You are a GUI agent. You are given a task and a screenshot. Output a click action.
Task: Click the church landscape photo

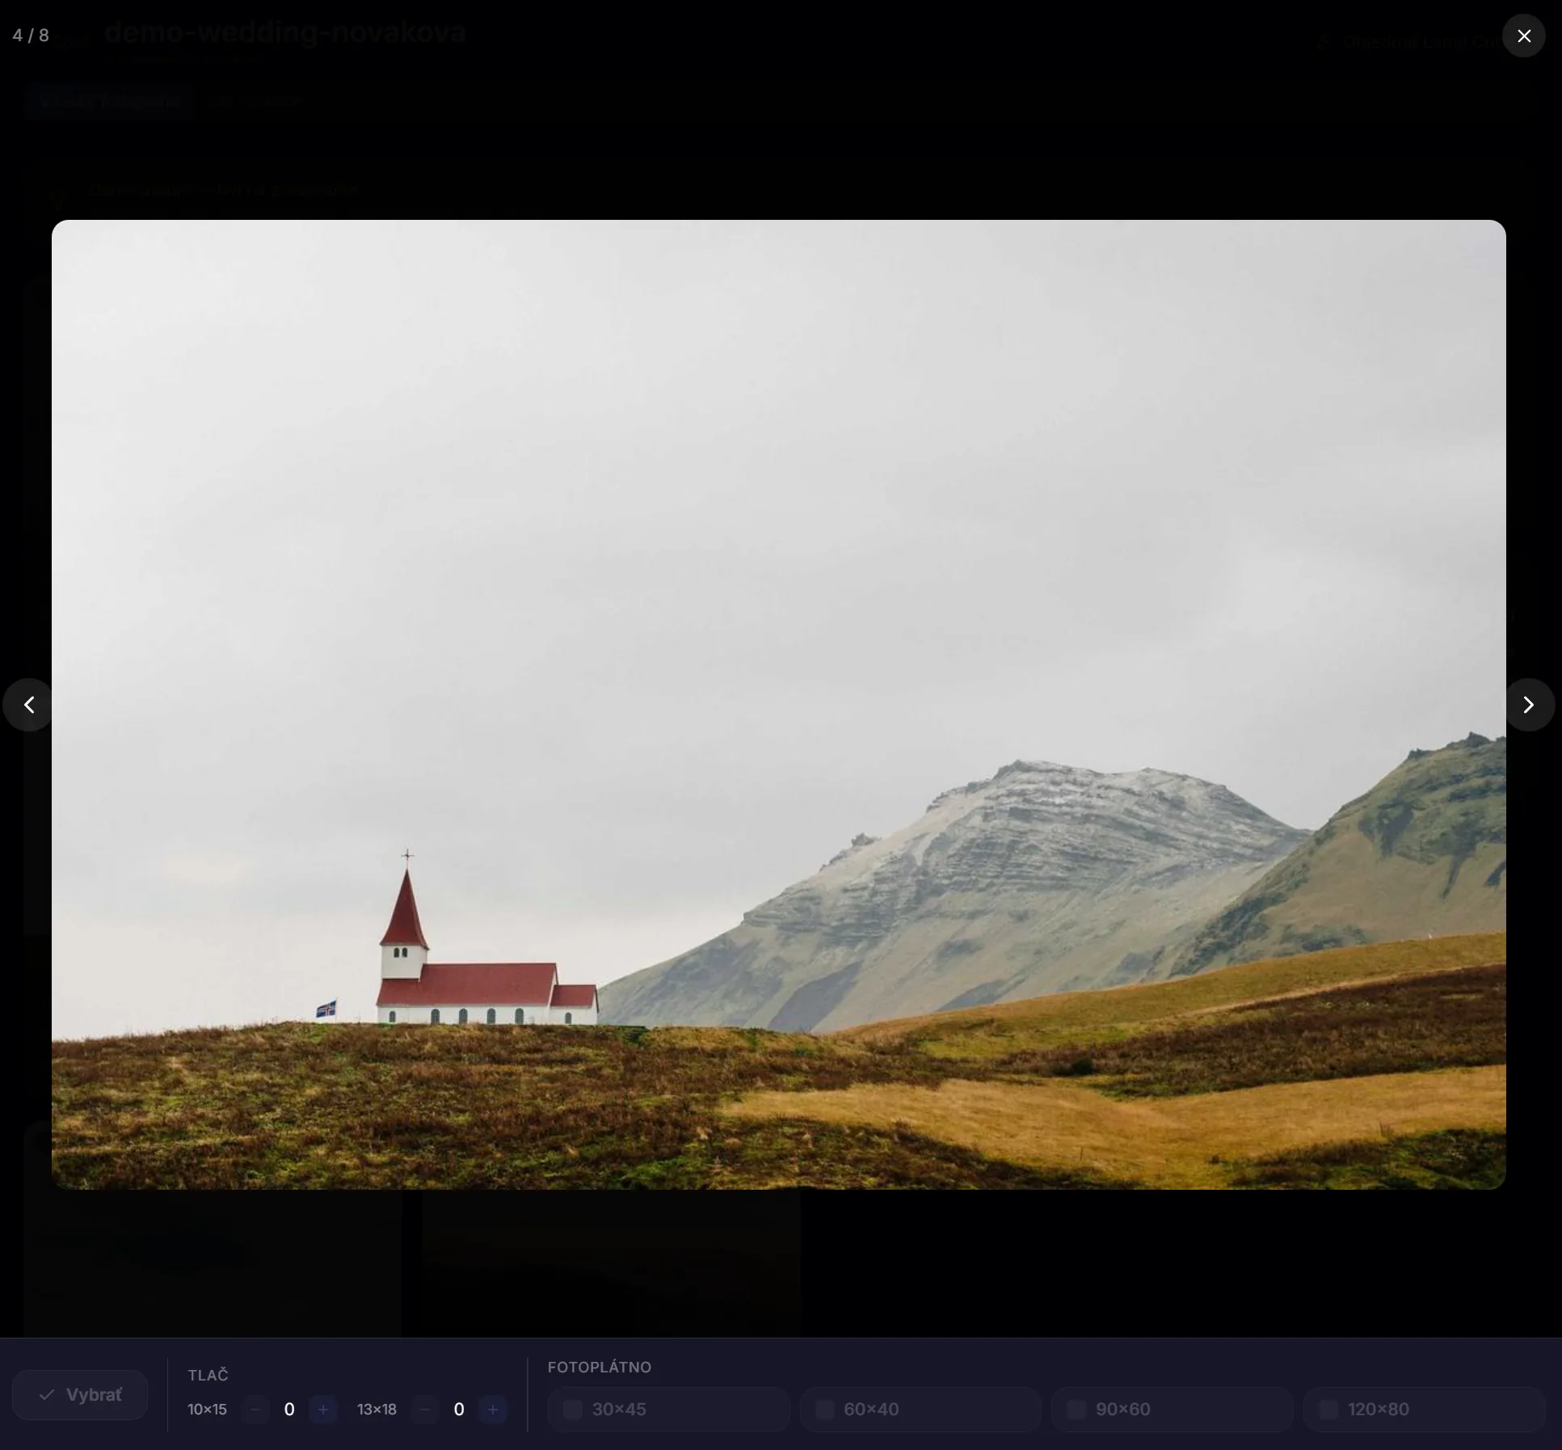778,704
